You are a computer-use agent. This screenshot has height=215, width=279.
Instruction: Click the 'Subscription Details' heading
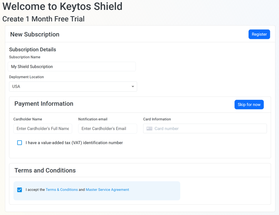pos(33,50)
